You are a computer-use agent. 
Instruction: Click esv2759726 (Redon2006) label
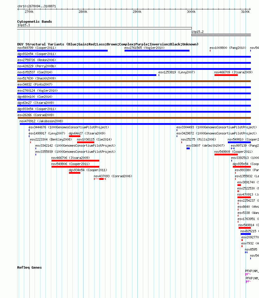pos(37,60)
